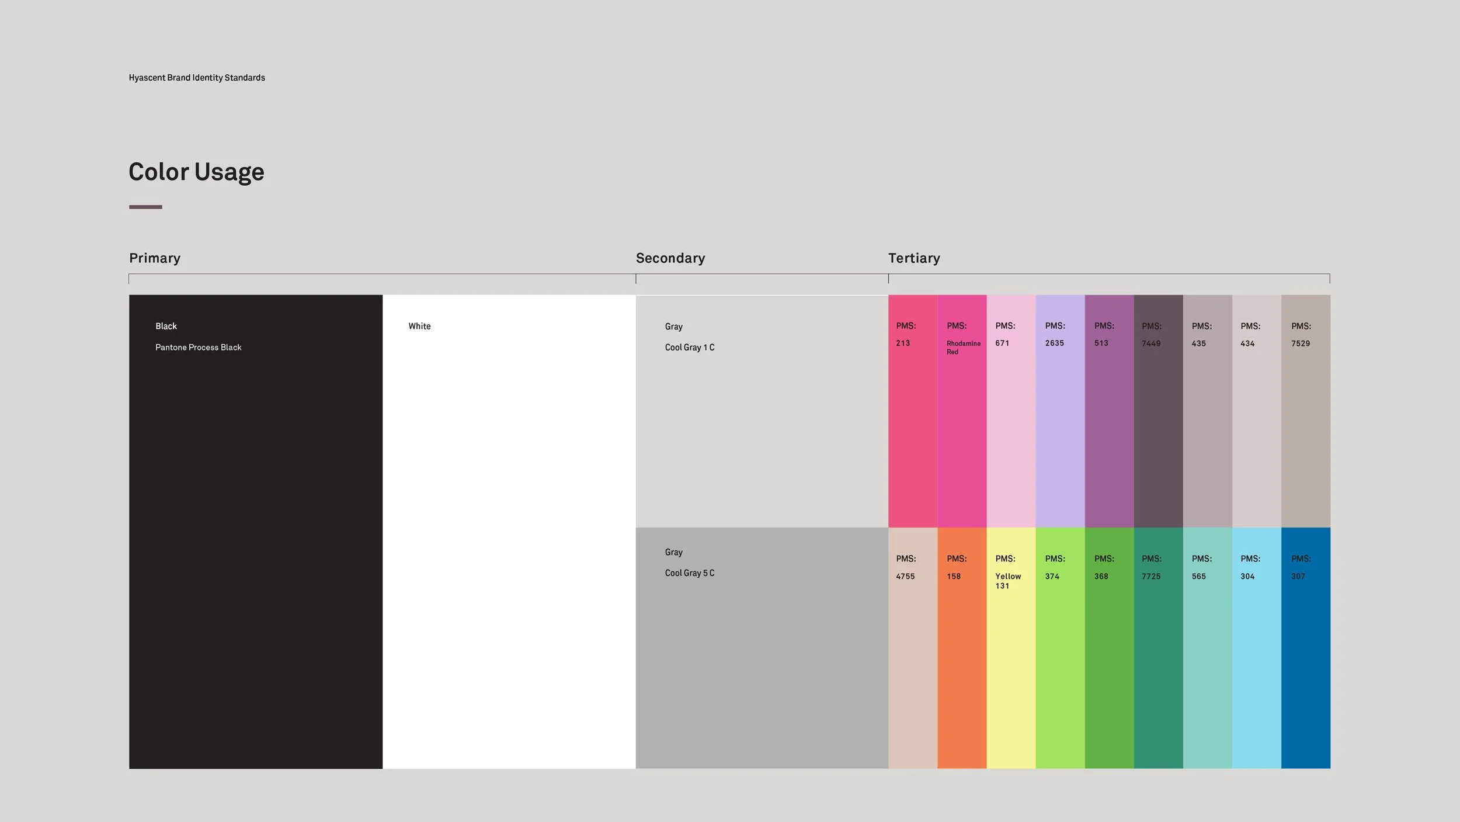Choose the PMS 2635 lavender swatch
Image resolution: width=1460 pixels, height=822 pixels.
[x=1061, y=411]
